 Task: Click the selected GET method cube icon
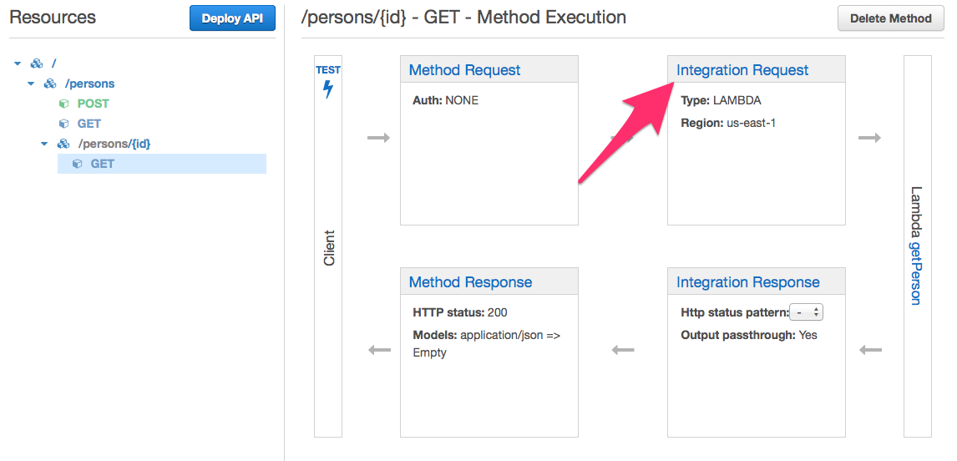tap(77, 164)
